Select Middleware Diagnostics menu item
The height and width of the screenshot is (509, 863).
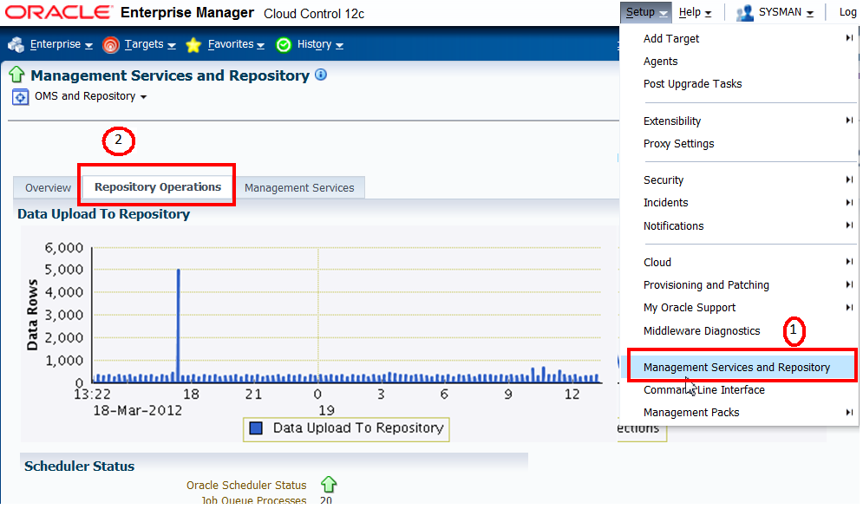tap(702, 330)
